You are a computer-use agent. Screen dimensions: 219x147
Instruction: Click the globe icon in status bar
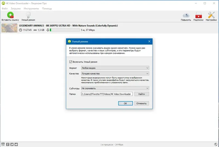(216, 144)
